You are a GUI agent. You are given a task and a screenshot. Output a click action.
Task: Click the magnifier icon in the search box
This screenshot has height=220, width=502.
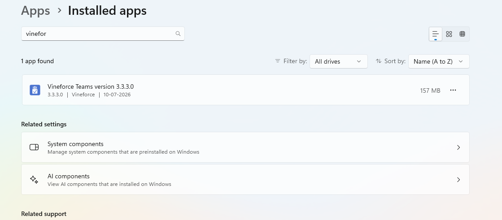coord(178,34)
